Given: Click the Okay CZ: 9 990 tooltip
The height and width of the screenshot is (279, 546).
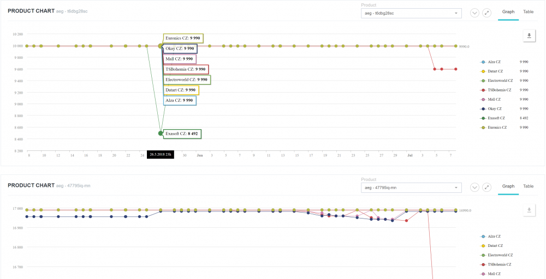Looking at the screenshot, I should 180,48.
